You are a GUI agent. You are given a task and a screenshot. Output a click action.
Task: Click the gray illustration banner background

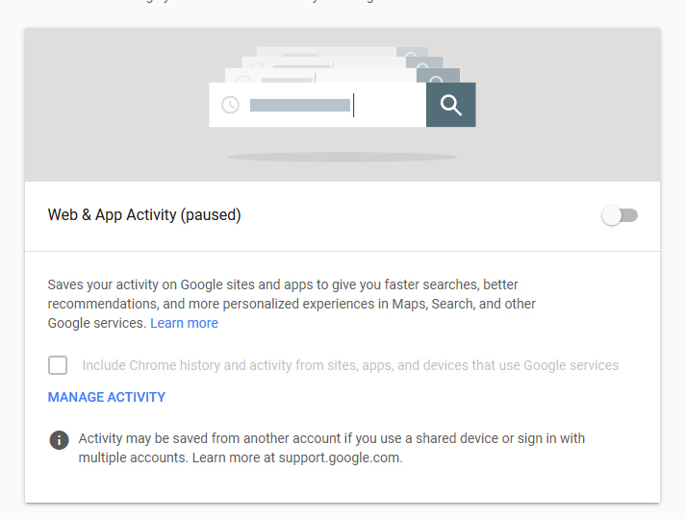[106, 106]
